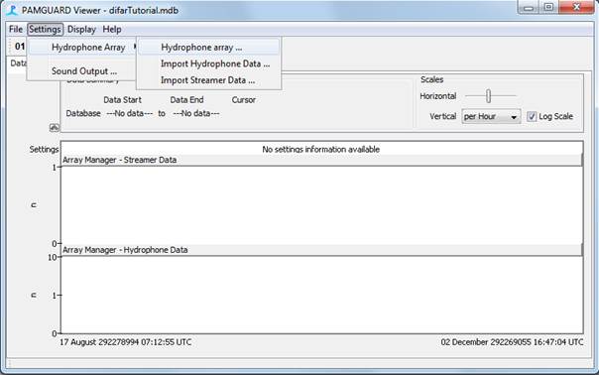Click the start date 17 August text
Image resolution: width=599 pixels, height=375 pixels.
[125, 342]
